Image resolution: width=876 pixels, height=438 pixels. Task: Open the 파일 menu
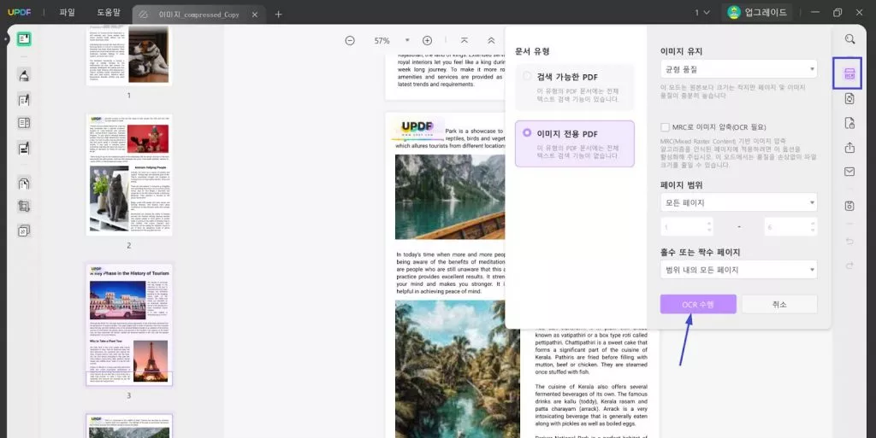pos(67,12)
